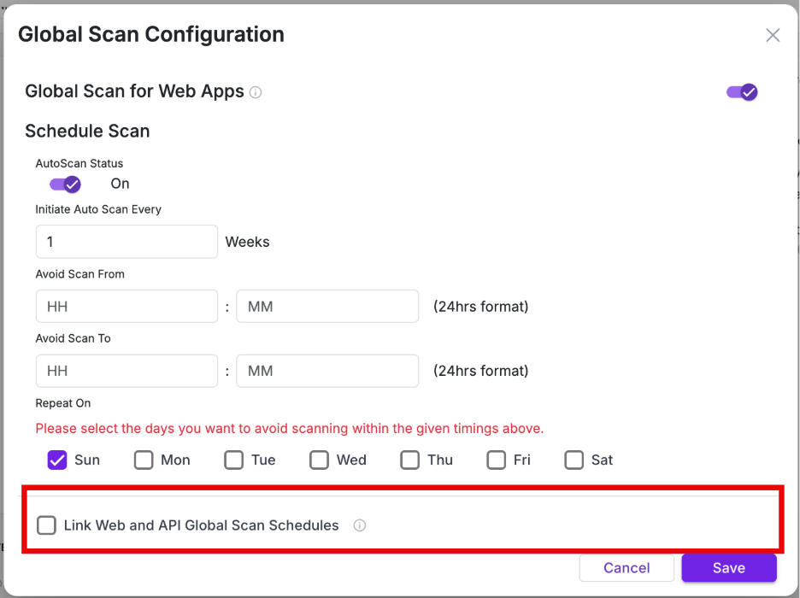Image resolution: width=800 pixels, height=598 pixels.
Task: Check the Sat day checkbox
Action: pos(574,460)
